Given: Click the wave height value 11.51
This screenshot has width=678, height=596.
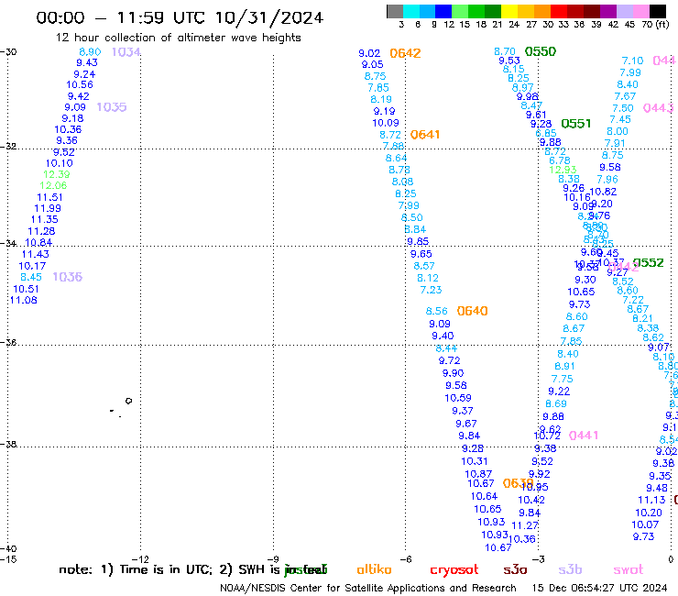Looking at the screenshot, I should pos(49,197).
